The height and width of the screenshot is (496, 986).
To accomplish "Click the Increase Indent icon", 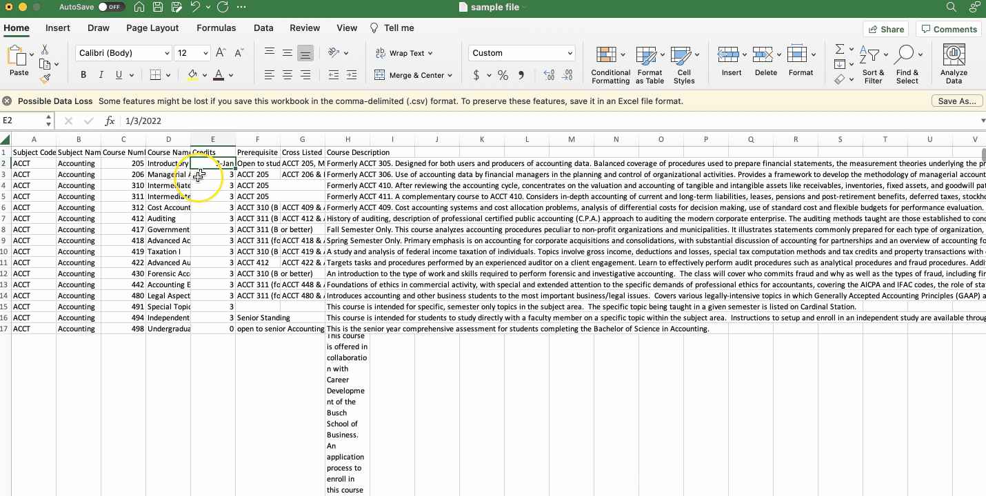I will [352, 75].
